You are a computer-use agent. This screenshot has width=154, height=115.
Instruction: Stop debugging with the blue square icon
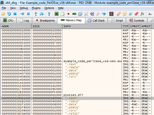15,14
